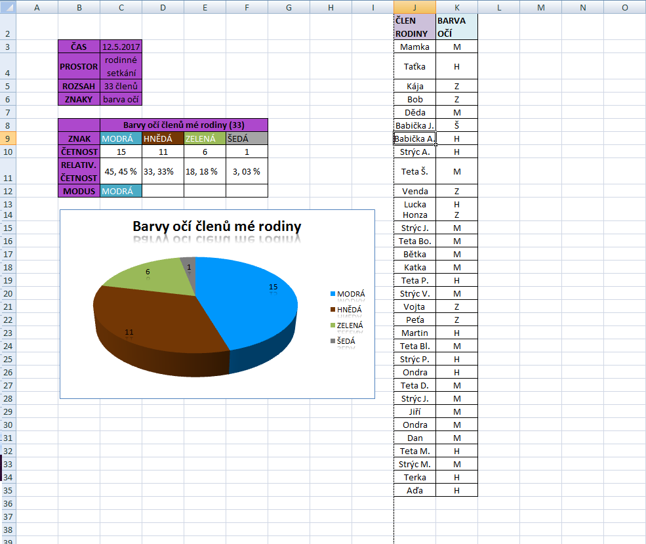Select column J header
Viewport: 646px width, 544px height.
point(414,7)
